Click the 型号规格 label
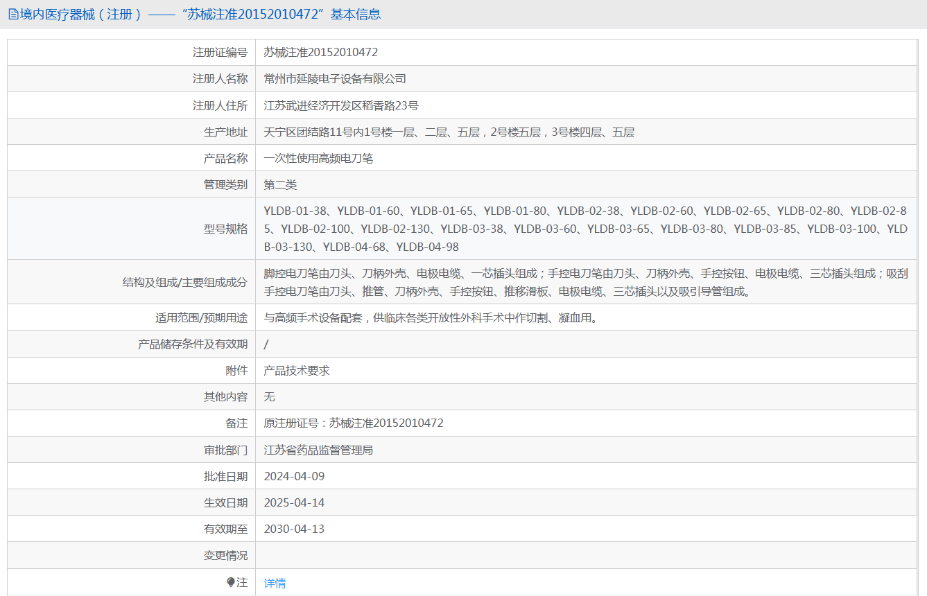The image size is (927, 596). [x=225, y=229]
